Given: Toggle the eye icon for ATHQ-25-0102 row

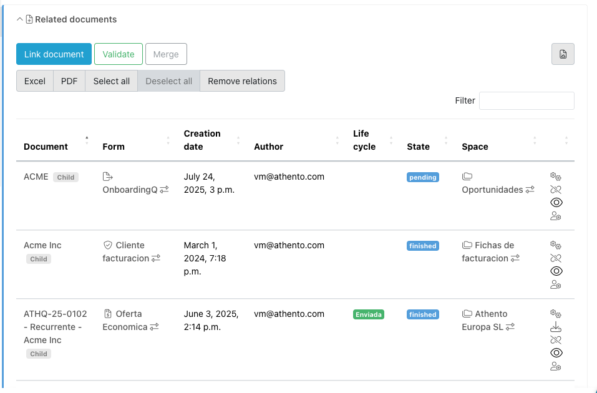Looking at the screenshot, I should (x=556, y=353).
